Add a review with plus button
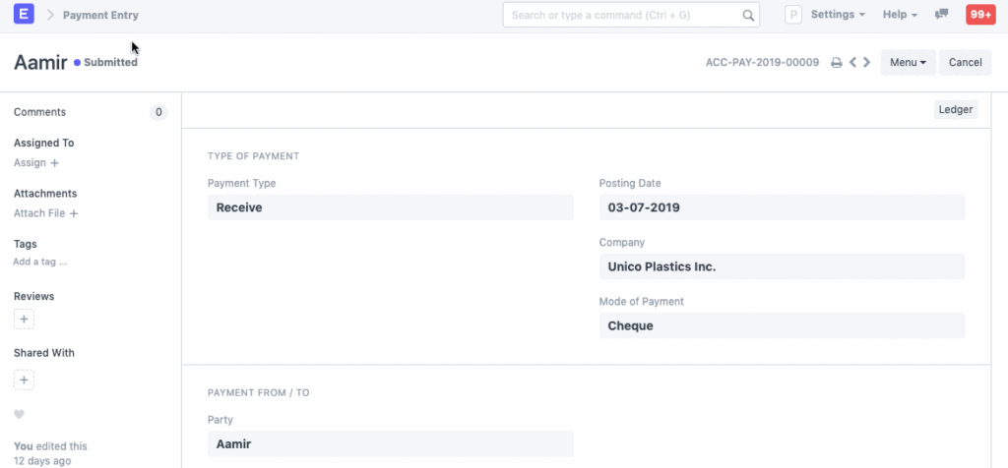The width and height of the screenshot is (1008, 468). (25, 319)
